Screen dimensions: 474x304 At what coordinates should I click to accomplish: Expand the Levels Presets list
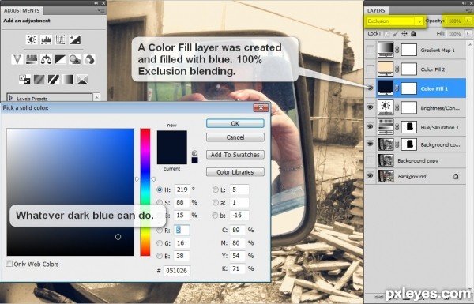click(11, 98)
